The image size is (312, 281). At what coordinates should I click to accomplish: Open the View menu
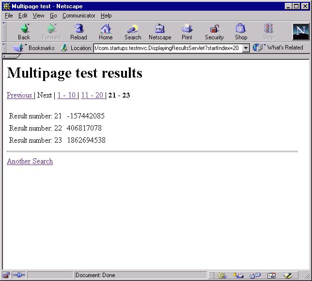(x=38, y=16)
